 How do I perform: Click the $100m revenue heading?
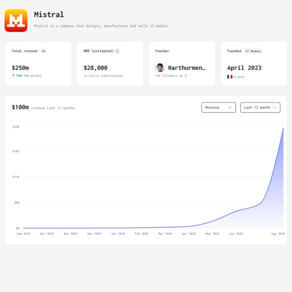click(x=21, y=107)
